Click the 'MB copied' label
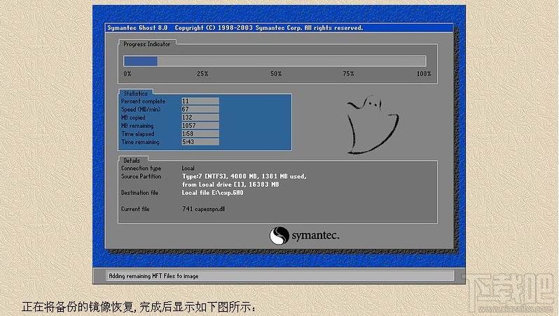Image resolution: width=559 pixels, height=316 pixels. (x=133, y=117)
